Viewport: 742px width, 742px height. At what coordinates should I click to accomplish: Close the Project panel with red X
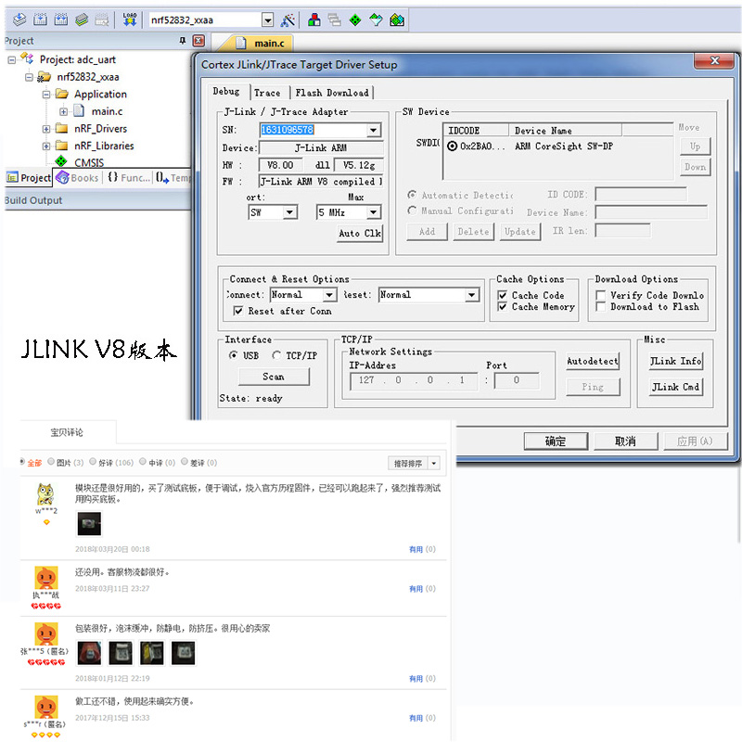pyautogui.click(x=198, y=41)
